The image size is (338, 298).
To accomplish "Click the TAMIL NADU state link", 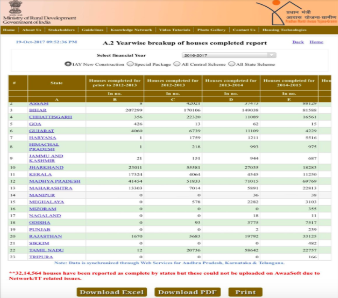I will [x=45, y=250].
